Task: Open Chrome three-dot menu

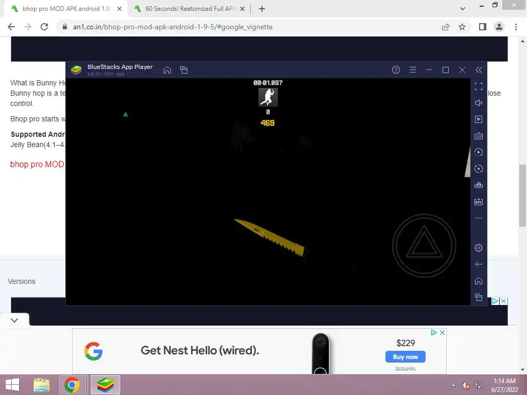Action: tap(516, 27)
